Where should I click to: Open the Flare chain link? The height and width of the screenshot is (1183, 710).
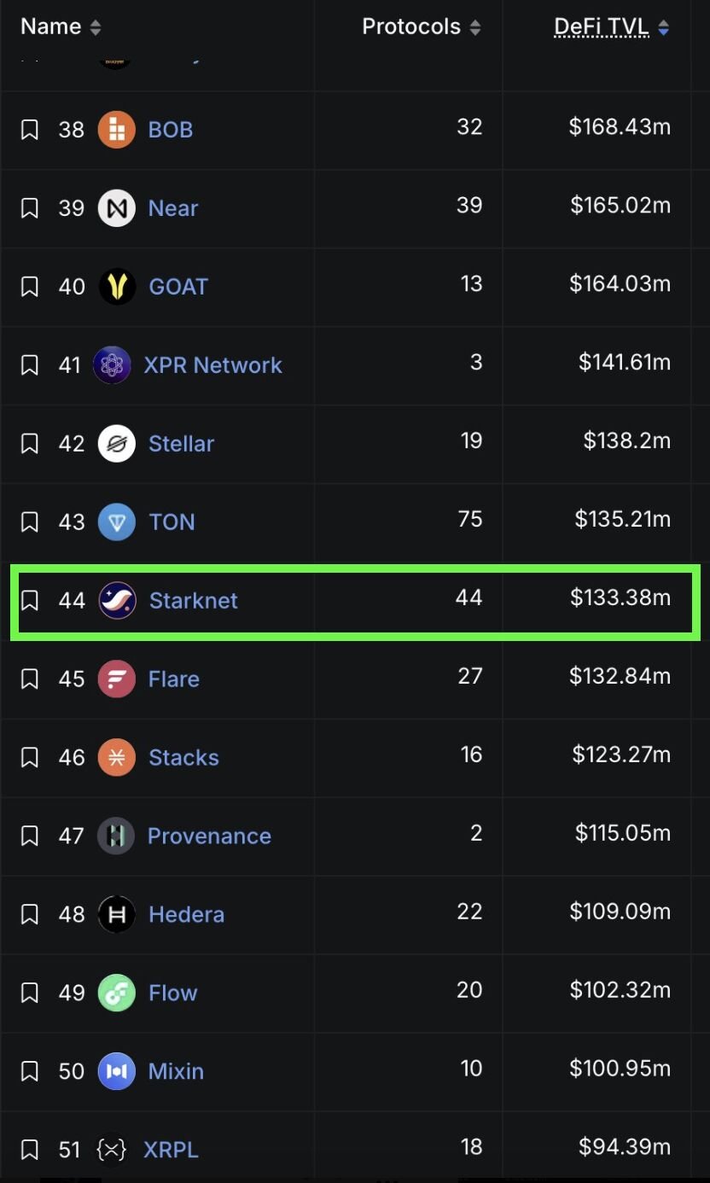point(174,679)
